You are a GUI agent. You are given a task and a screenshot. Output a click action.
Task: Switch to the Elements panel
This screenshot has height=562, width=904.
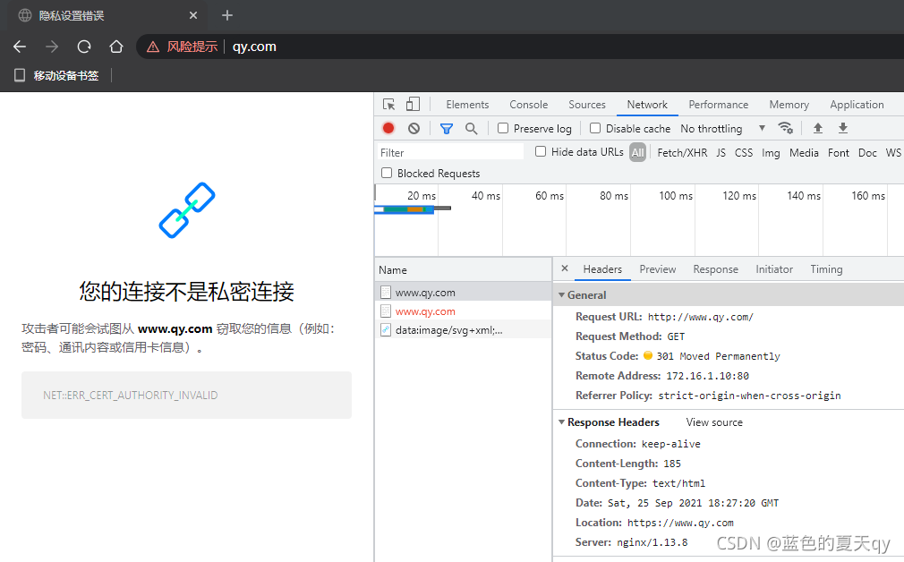coord(467,105)
